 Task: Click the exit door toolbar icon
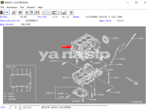pyautogui.click(x=2, y=12)
